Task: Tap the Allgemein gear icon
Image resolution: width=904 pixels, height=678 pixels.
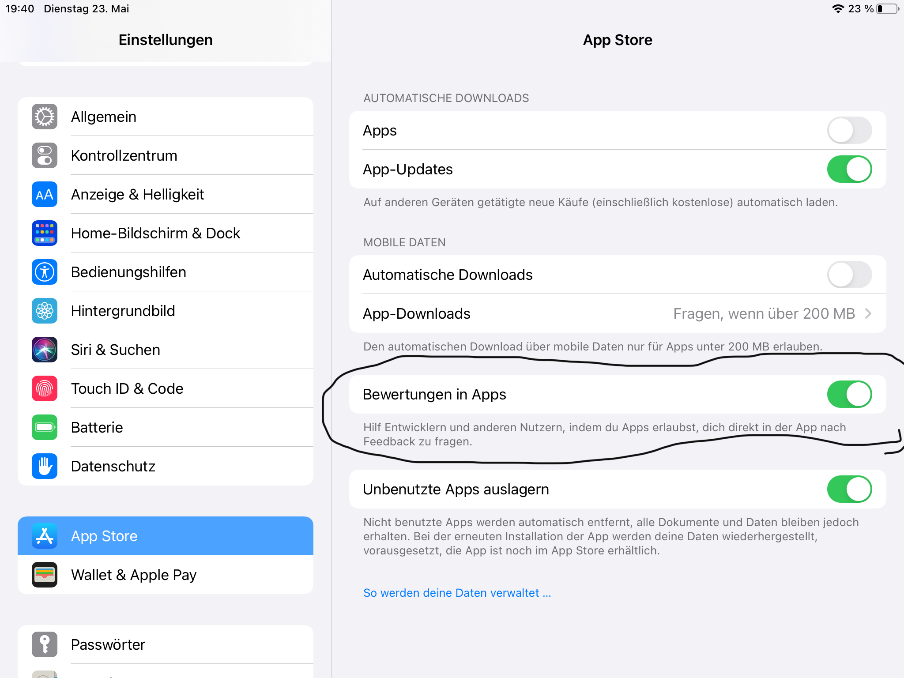Action: tap(45, 117)
